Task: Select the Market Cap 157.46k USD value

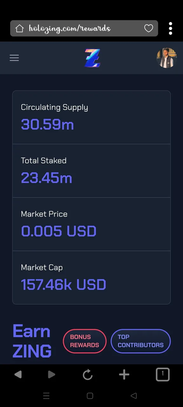Action: pyautogui.click(x=64, y=285)
